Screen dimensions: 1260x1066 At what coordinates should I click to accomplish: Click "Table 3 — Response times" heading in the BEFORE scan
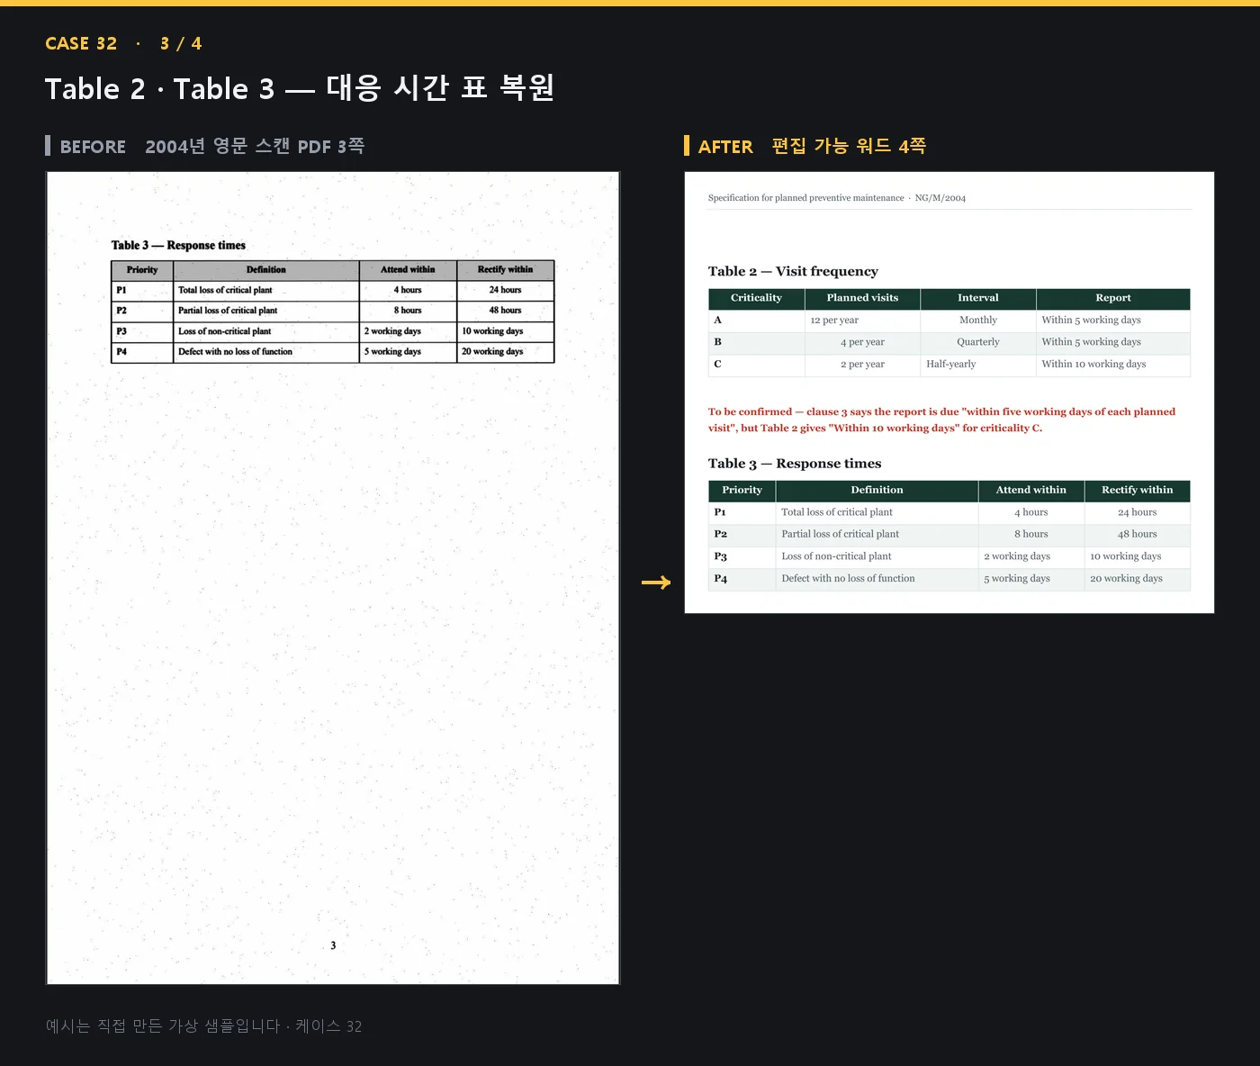[178, 245]
